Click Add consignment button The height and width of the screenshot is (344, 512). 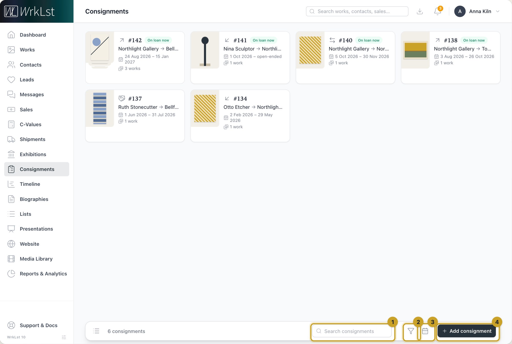pyautogui.click(x=467, y=331)
